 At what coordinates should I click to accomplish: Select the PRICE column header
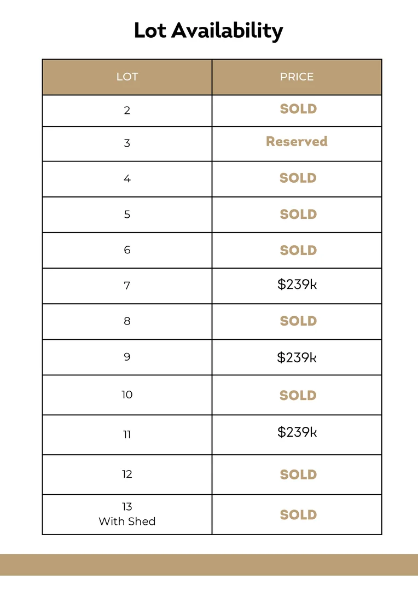click(297, 77)
